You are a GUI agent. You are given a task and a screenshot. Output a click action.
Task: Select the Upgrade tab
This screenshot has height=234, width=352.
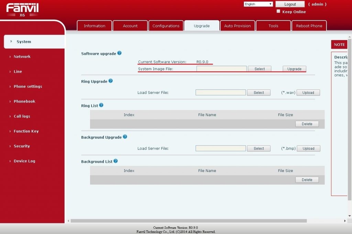pos(201,26)
